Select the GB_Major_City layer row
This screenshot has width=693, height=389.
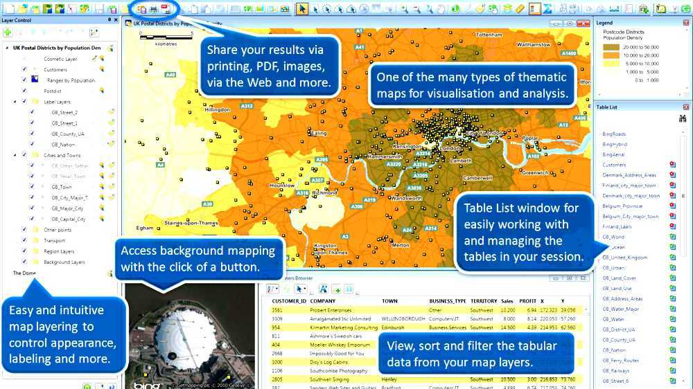[x=67, y=208]
